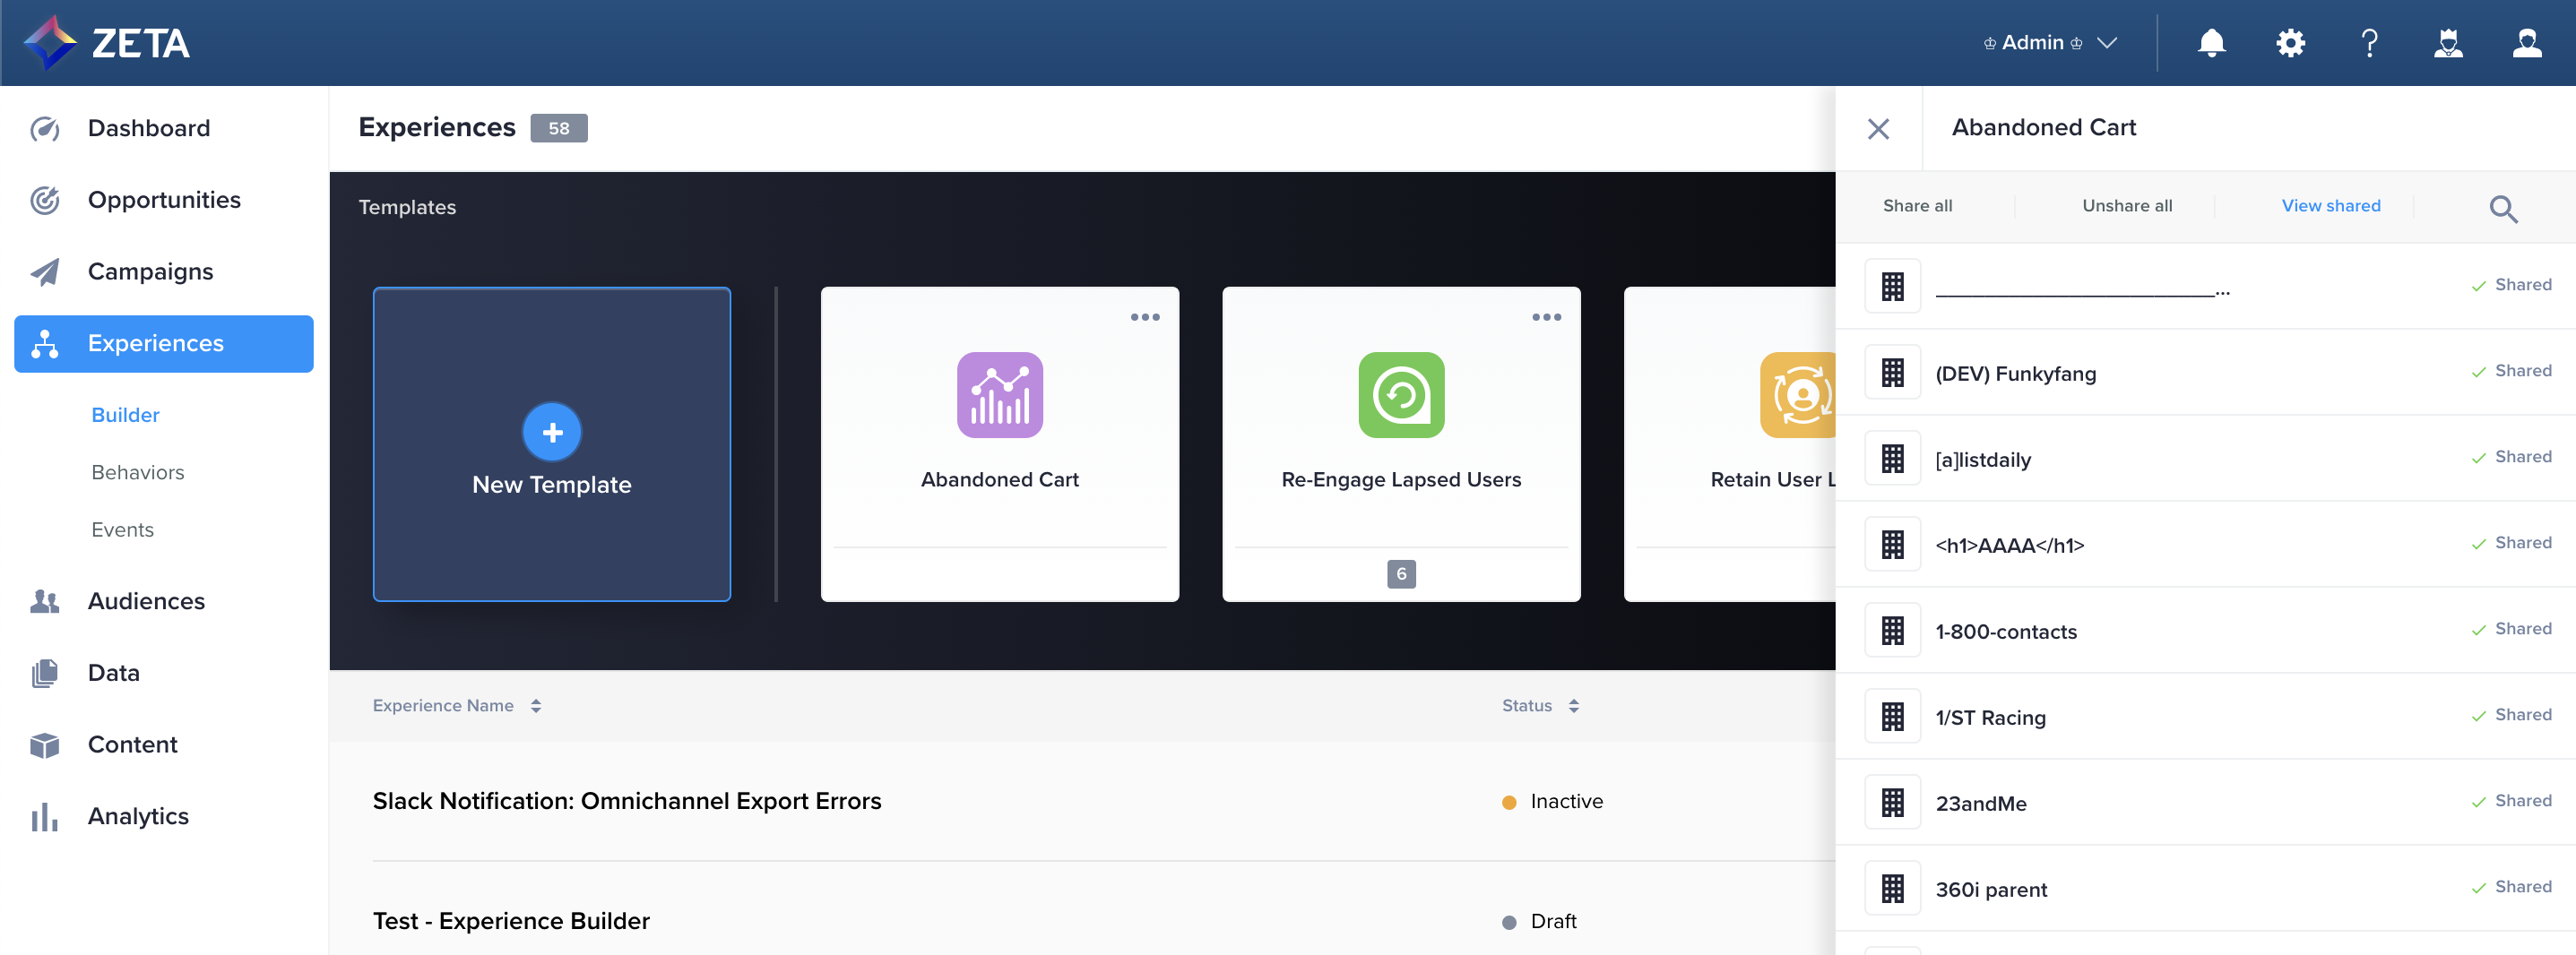
Task: Open the user profile icon
Action: (x=2527, y=43)
